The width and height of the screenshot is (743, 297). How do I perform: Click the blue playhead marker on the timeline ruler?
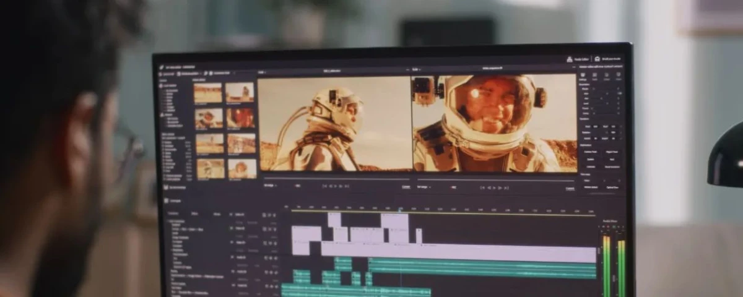[401, 209]
